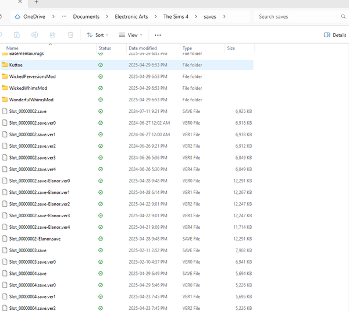Open the View dropdown
Viewport: 349px width, 311px height.
click(131, 35)
